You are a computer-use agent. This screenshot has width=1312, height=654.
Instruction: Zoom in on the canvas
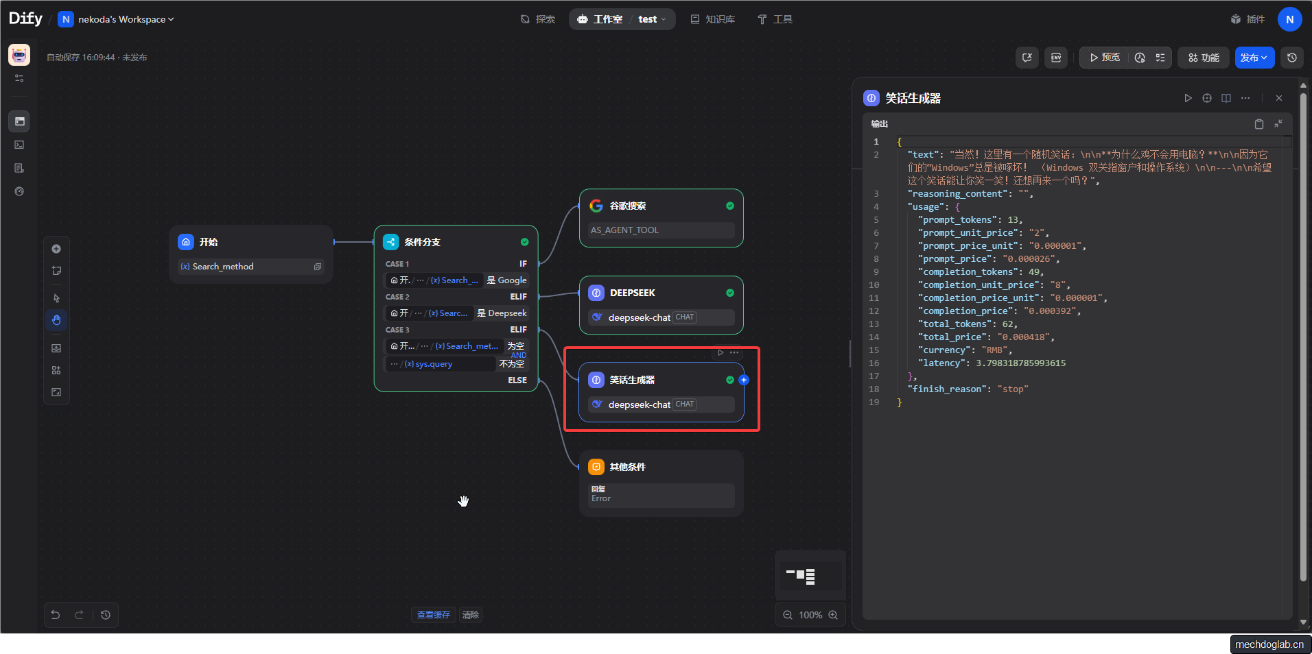(833, 615)
